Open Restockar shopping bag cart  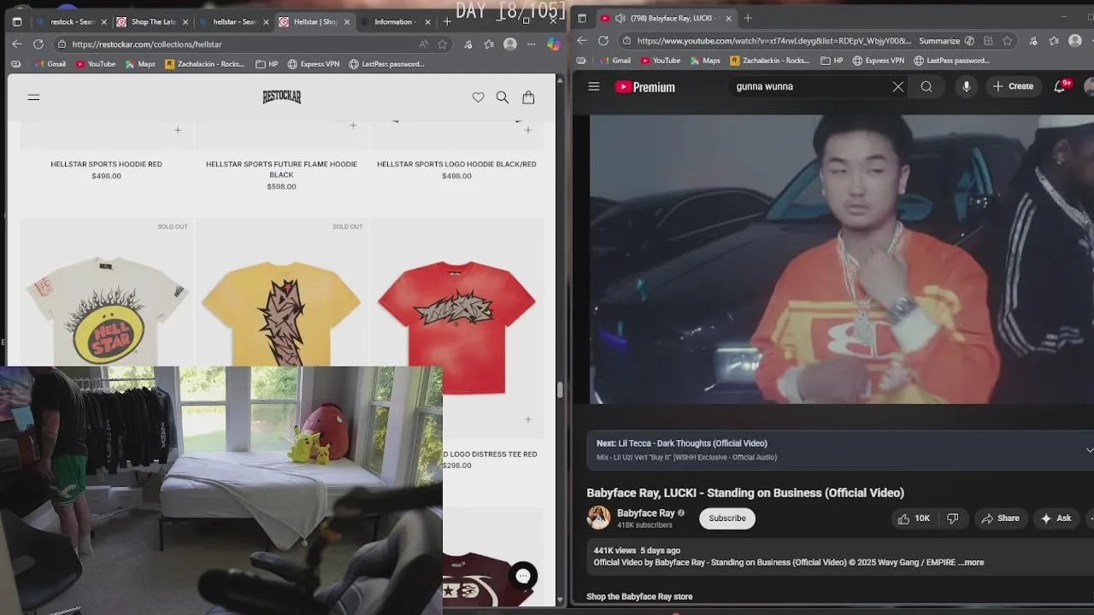(x=528, y=97)
